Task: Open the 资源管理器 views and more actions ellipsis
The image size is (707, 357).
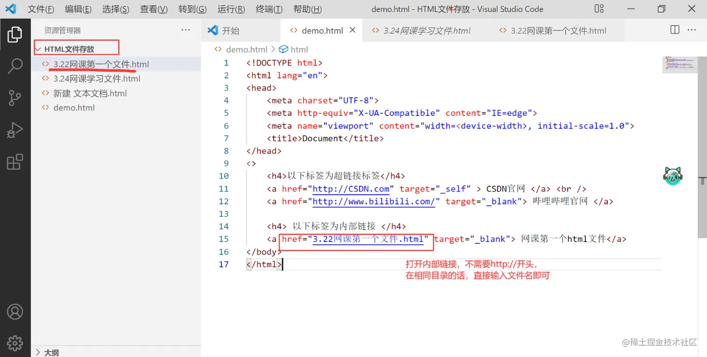Action: (x=186, y=30)
